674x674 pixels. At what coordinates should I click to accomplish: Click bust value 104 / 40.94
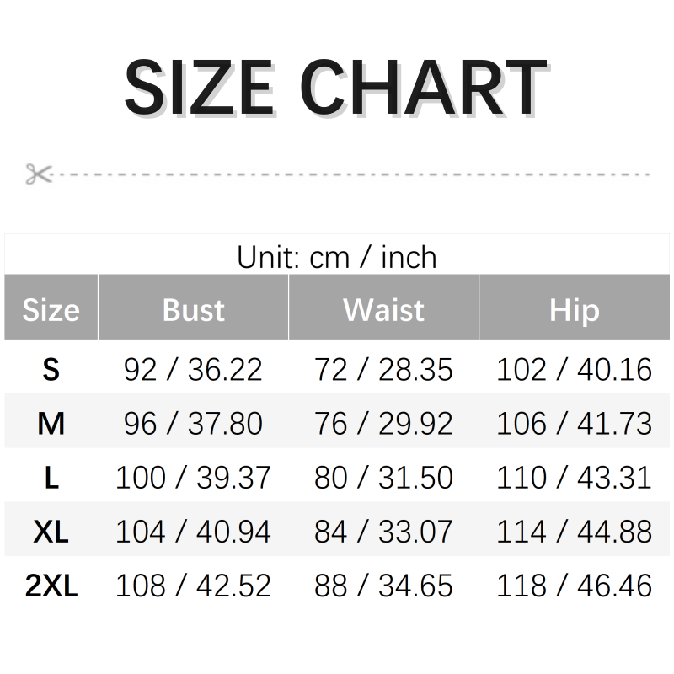point(193,532)
